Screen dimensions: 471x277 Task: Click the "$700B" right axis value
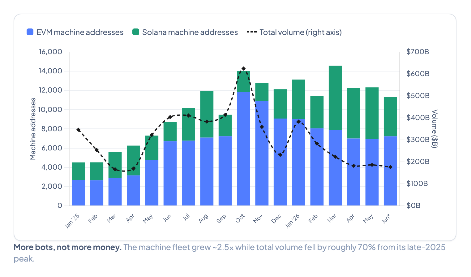[x=418, y=52]
